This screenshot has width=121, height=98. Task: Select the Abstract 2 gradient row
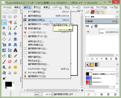click(x=101, y=82)
